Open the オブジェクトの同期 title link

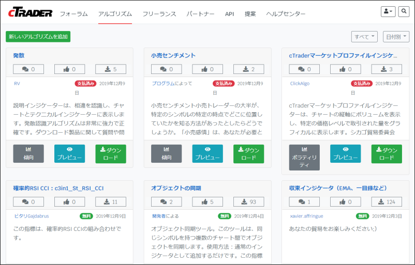pos(176,188)
